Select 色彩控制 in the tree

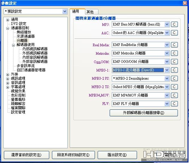pyautogui.click(x=18, y=95)
